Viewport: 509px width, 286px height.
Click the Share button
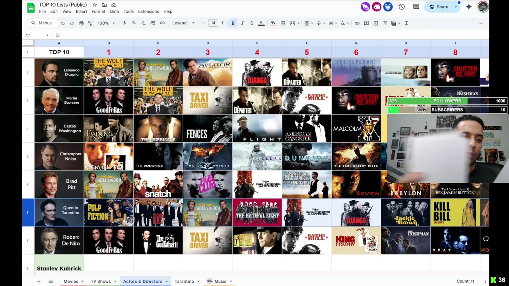coord(439,7)
